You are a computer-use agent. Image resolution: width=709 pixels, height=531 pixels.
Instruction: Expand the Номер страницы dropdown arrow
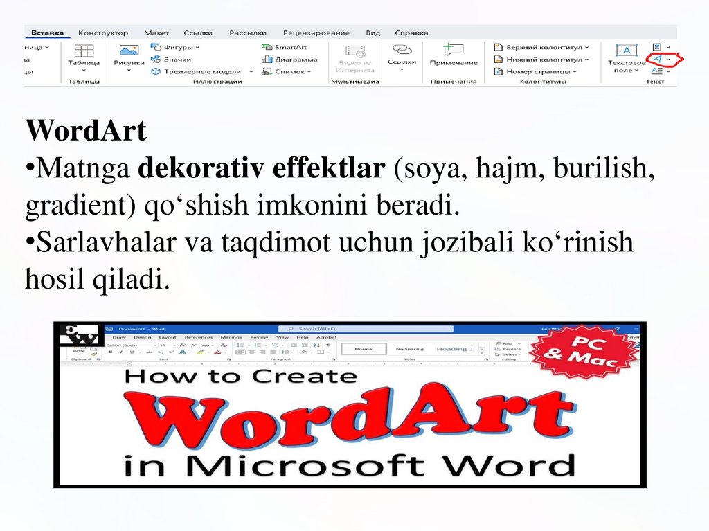pos(575,71)
